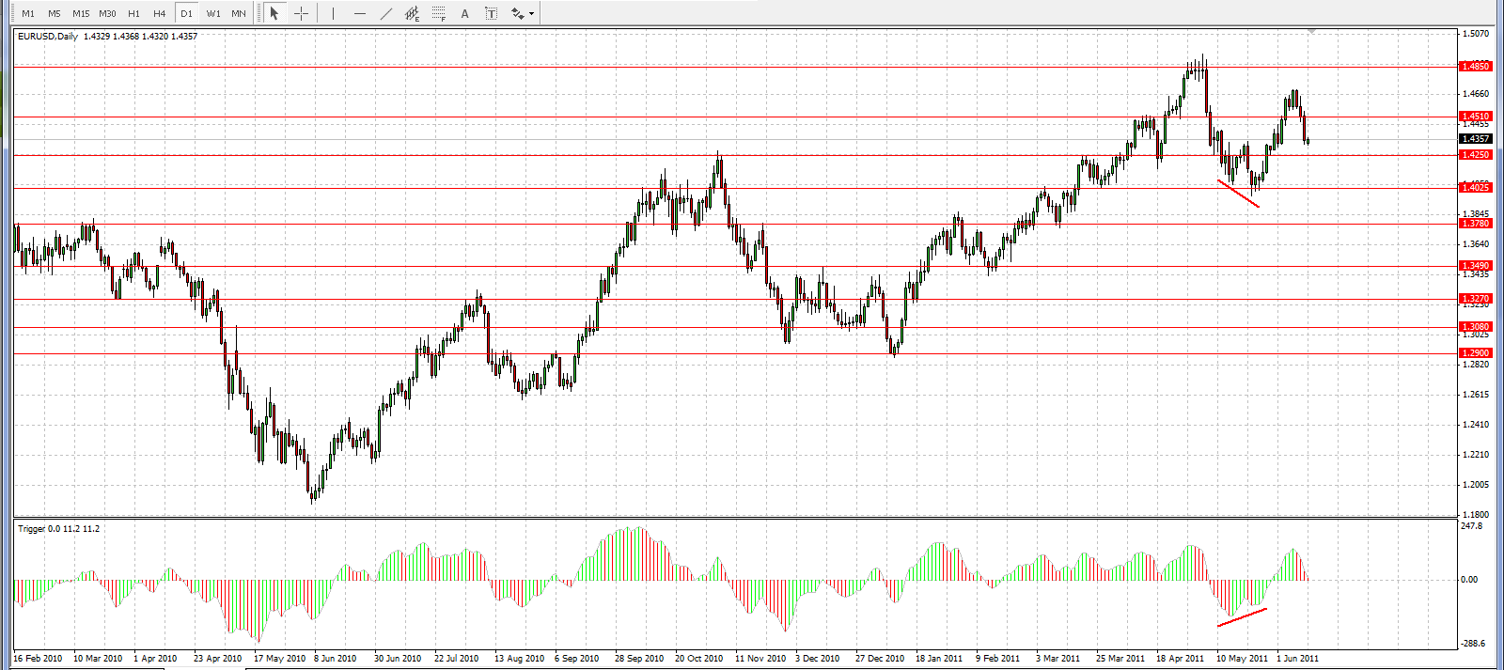The image size is (1504, 670).
Task: Switch to M1 timeframe
Action: coord(28,13)
